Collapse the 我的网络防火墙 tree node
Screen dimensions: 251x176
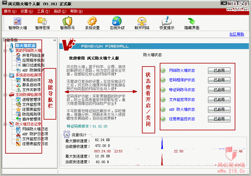(5, 51)
